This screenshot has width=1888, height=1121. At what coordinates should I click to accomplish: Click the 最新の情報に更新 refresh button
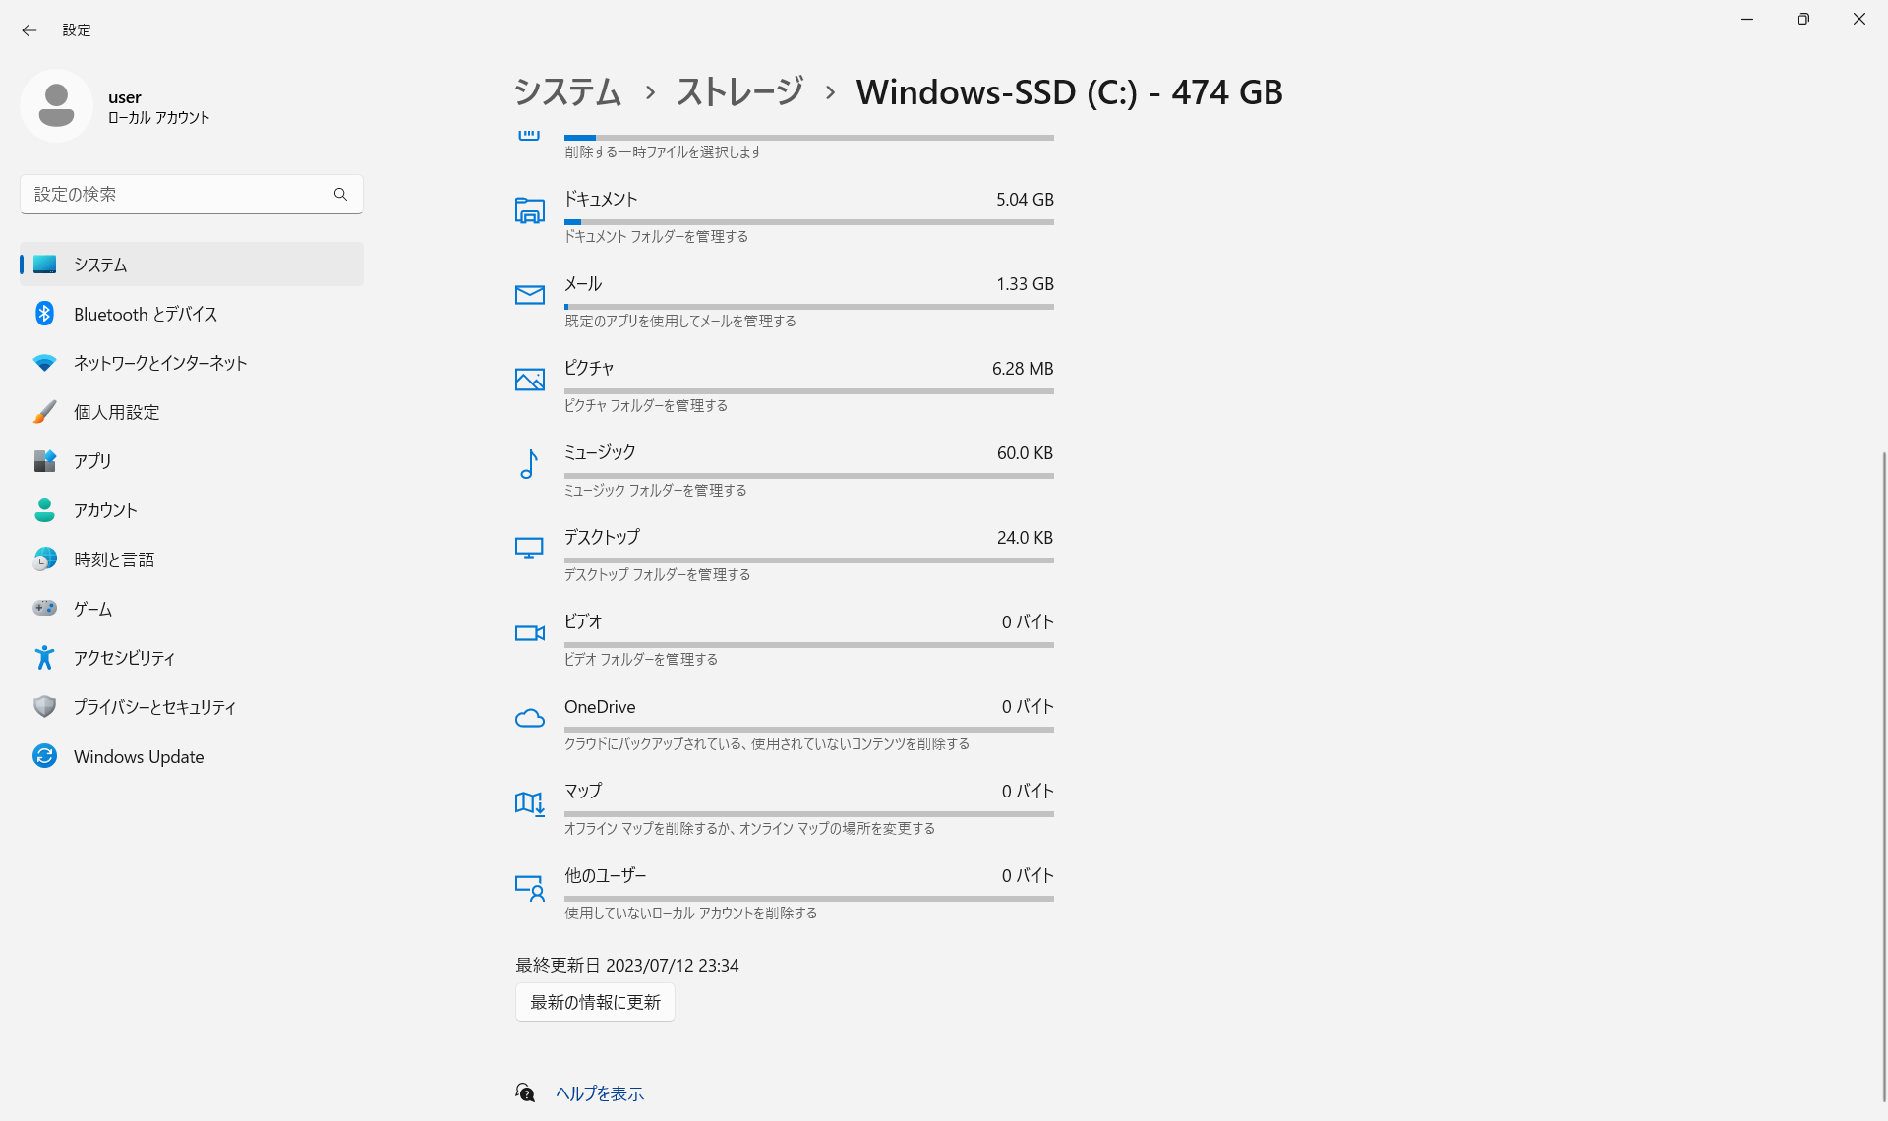pos(595,1002)
